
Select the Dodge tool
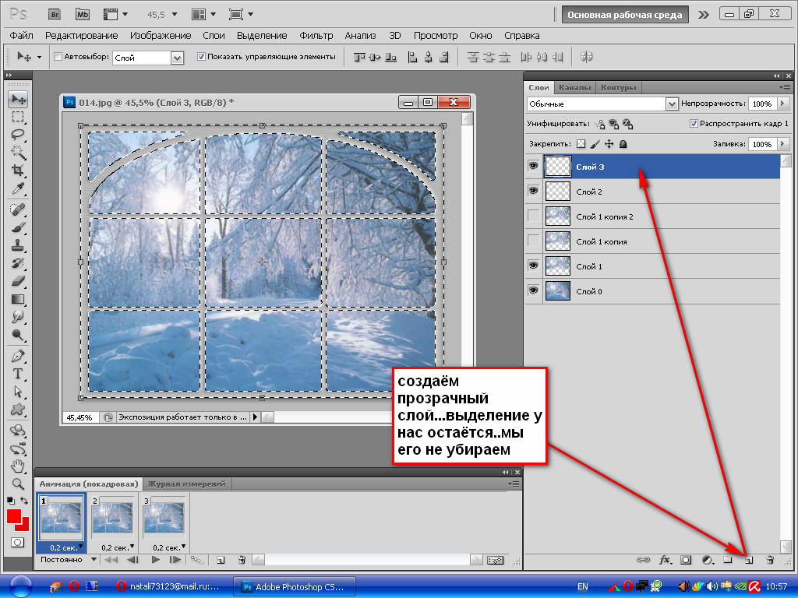pos(19,335)
